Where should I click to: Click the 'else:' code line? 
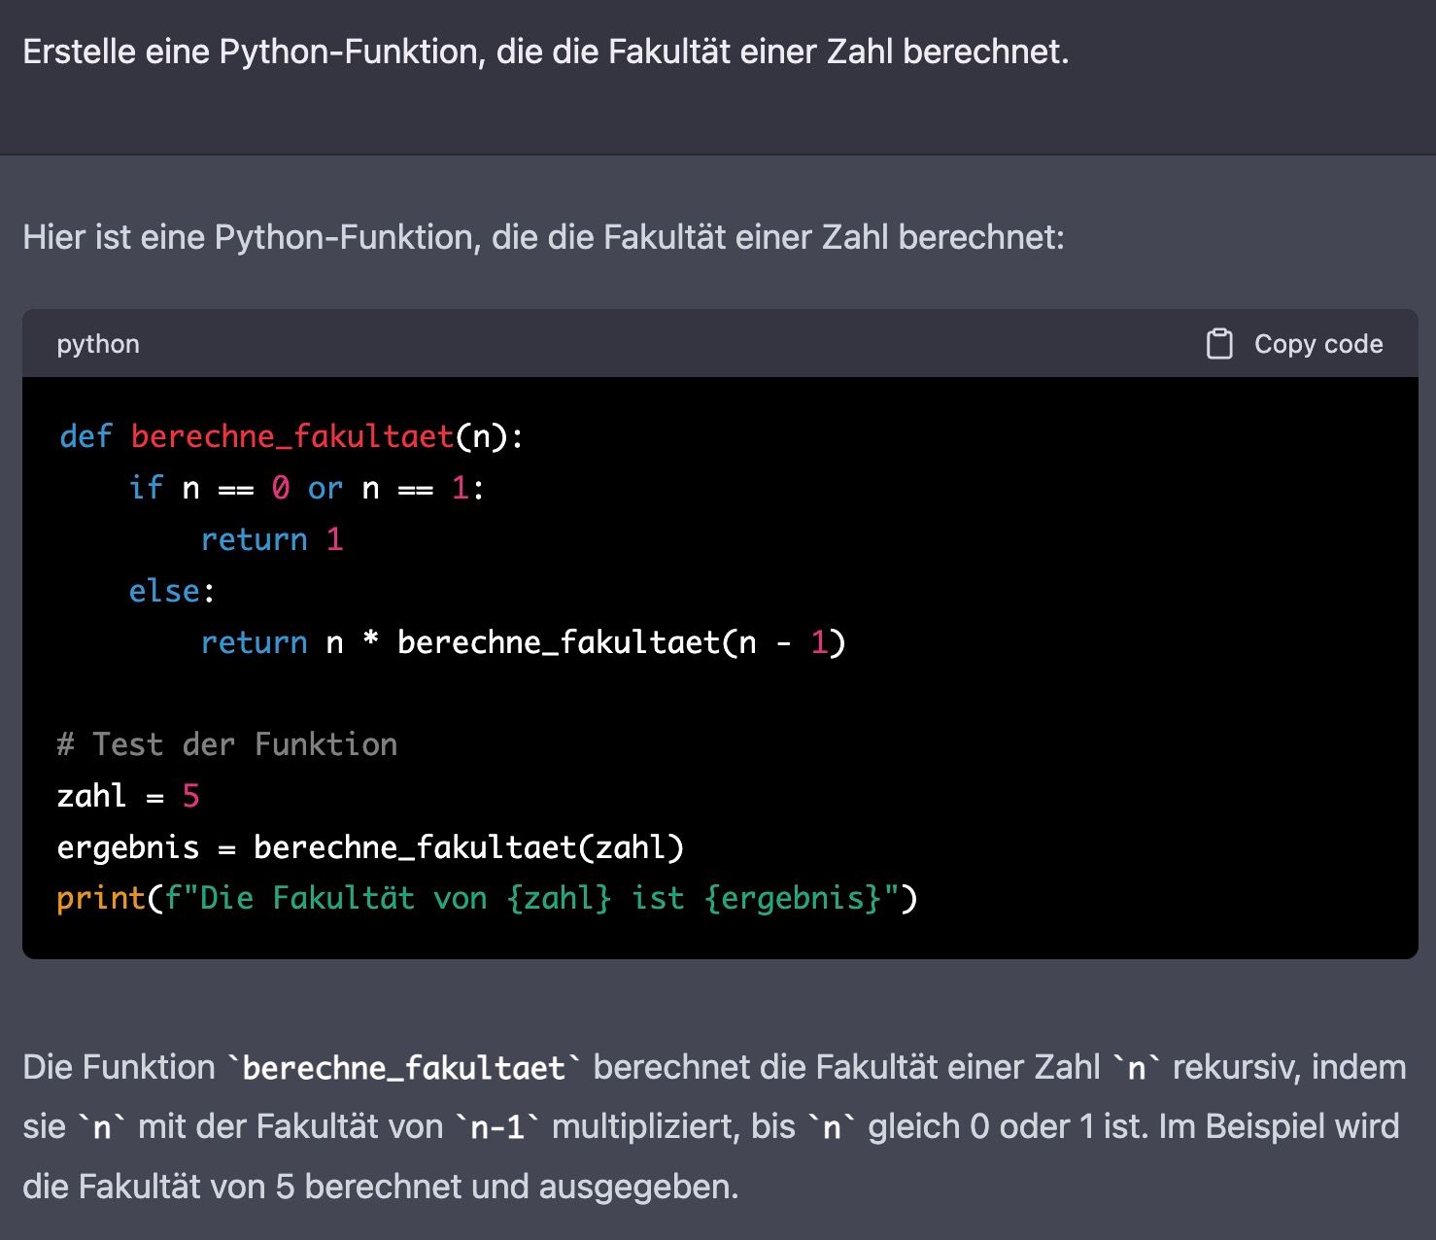(172, 591)
